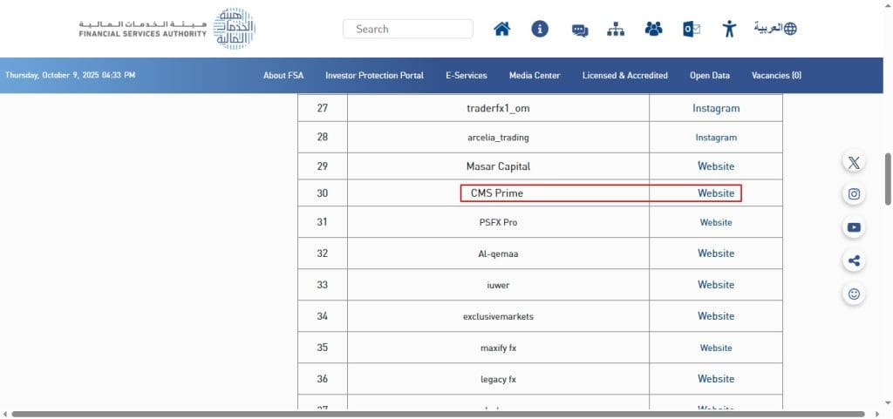Click the smiley feedback icon
Viewport: 893px width, 419px height.
click(854, 294)
